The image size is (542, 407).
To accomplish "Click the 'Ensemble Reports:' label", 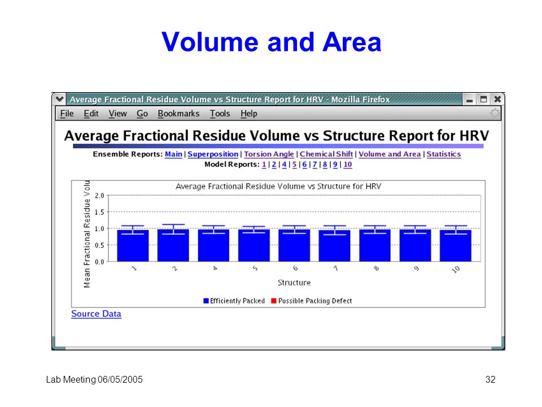I will point(128,154).
